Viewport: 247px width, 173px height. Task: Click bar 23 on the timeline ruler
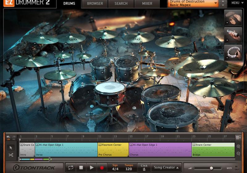[194, 137]
